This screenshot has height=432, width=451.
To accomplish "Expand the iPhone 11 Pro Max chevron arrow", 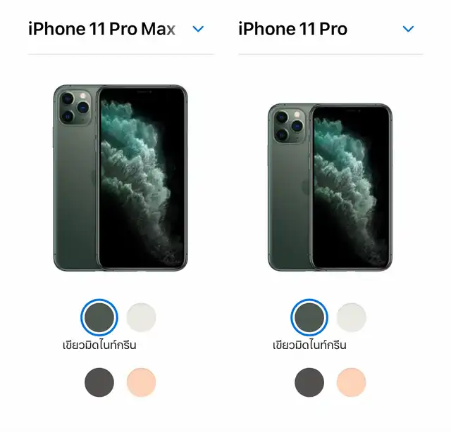I will [x=198, y=29].
